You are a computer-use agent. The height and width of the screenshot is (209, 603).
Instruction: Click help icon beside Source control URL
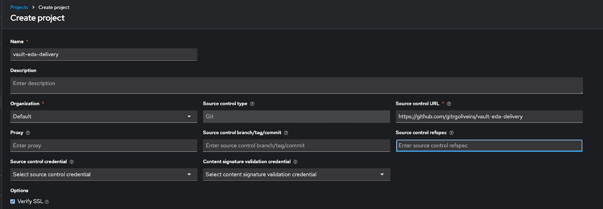pos(449,104)
